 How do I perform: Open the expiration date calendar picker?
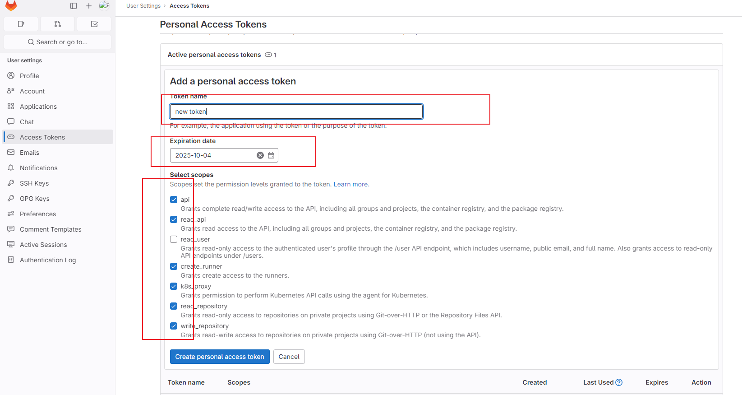tap(271, 155)
